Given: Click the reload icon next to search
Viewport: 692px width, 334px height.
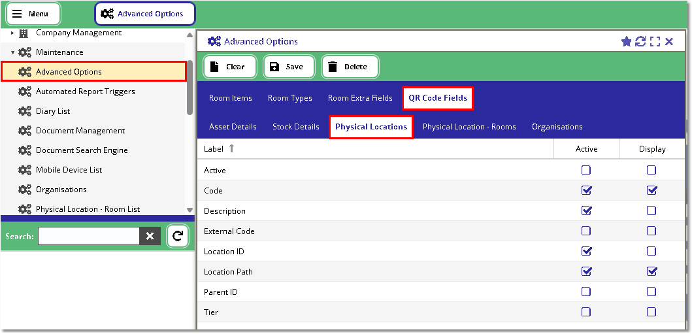Looking at the screenshot, I should (177, 237).
